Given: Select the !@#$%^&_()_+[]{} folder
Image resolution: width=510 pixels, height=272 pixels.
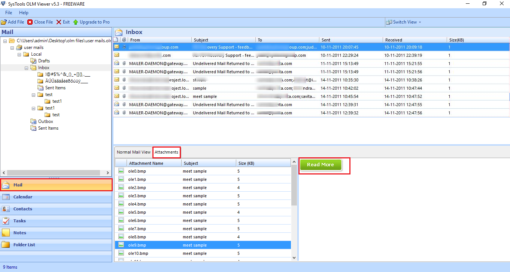Looking at the screenshot, I should pos(67,74).
